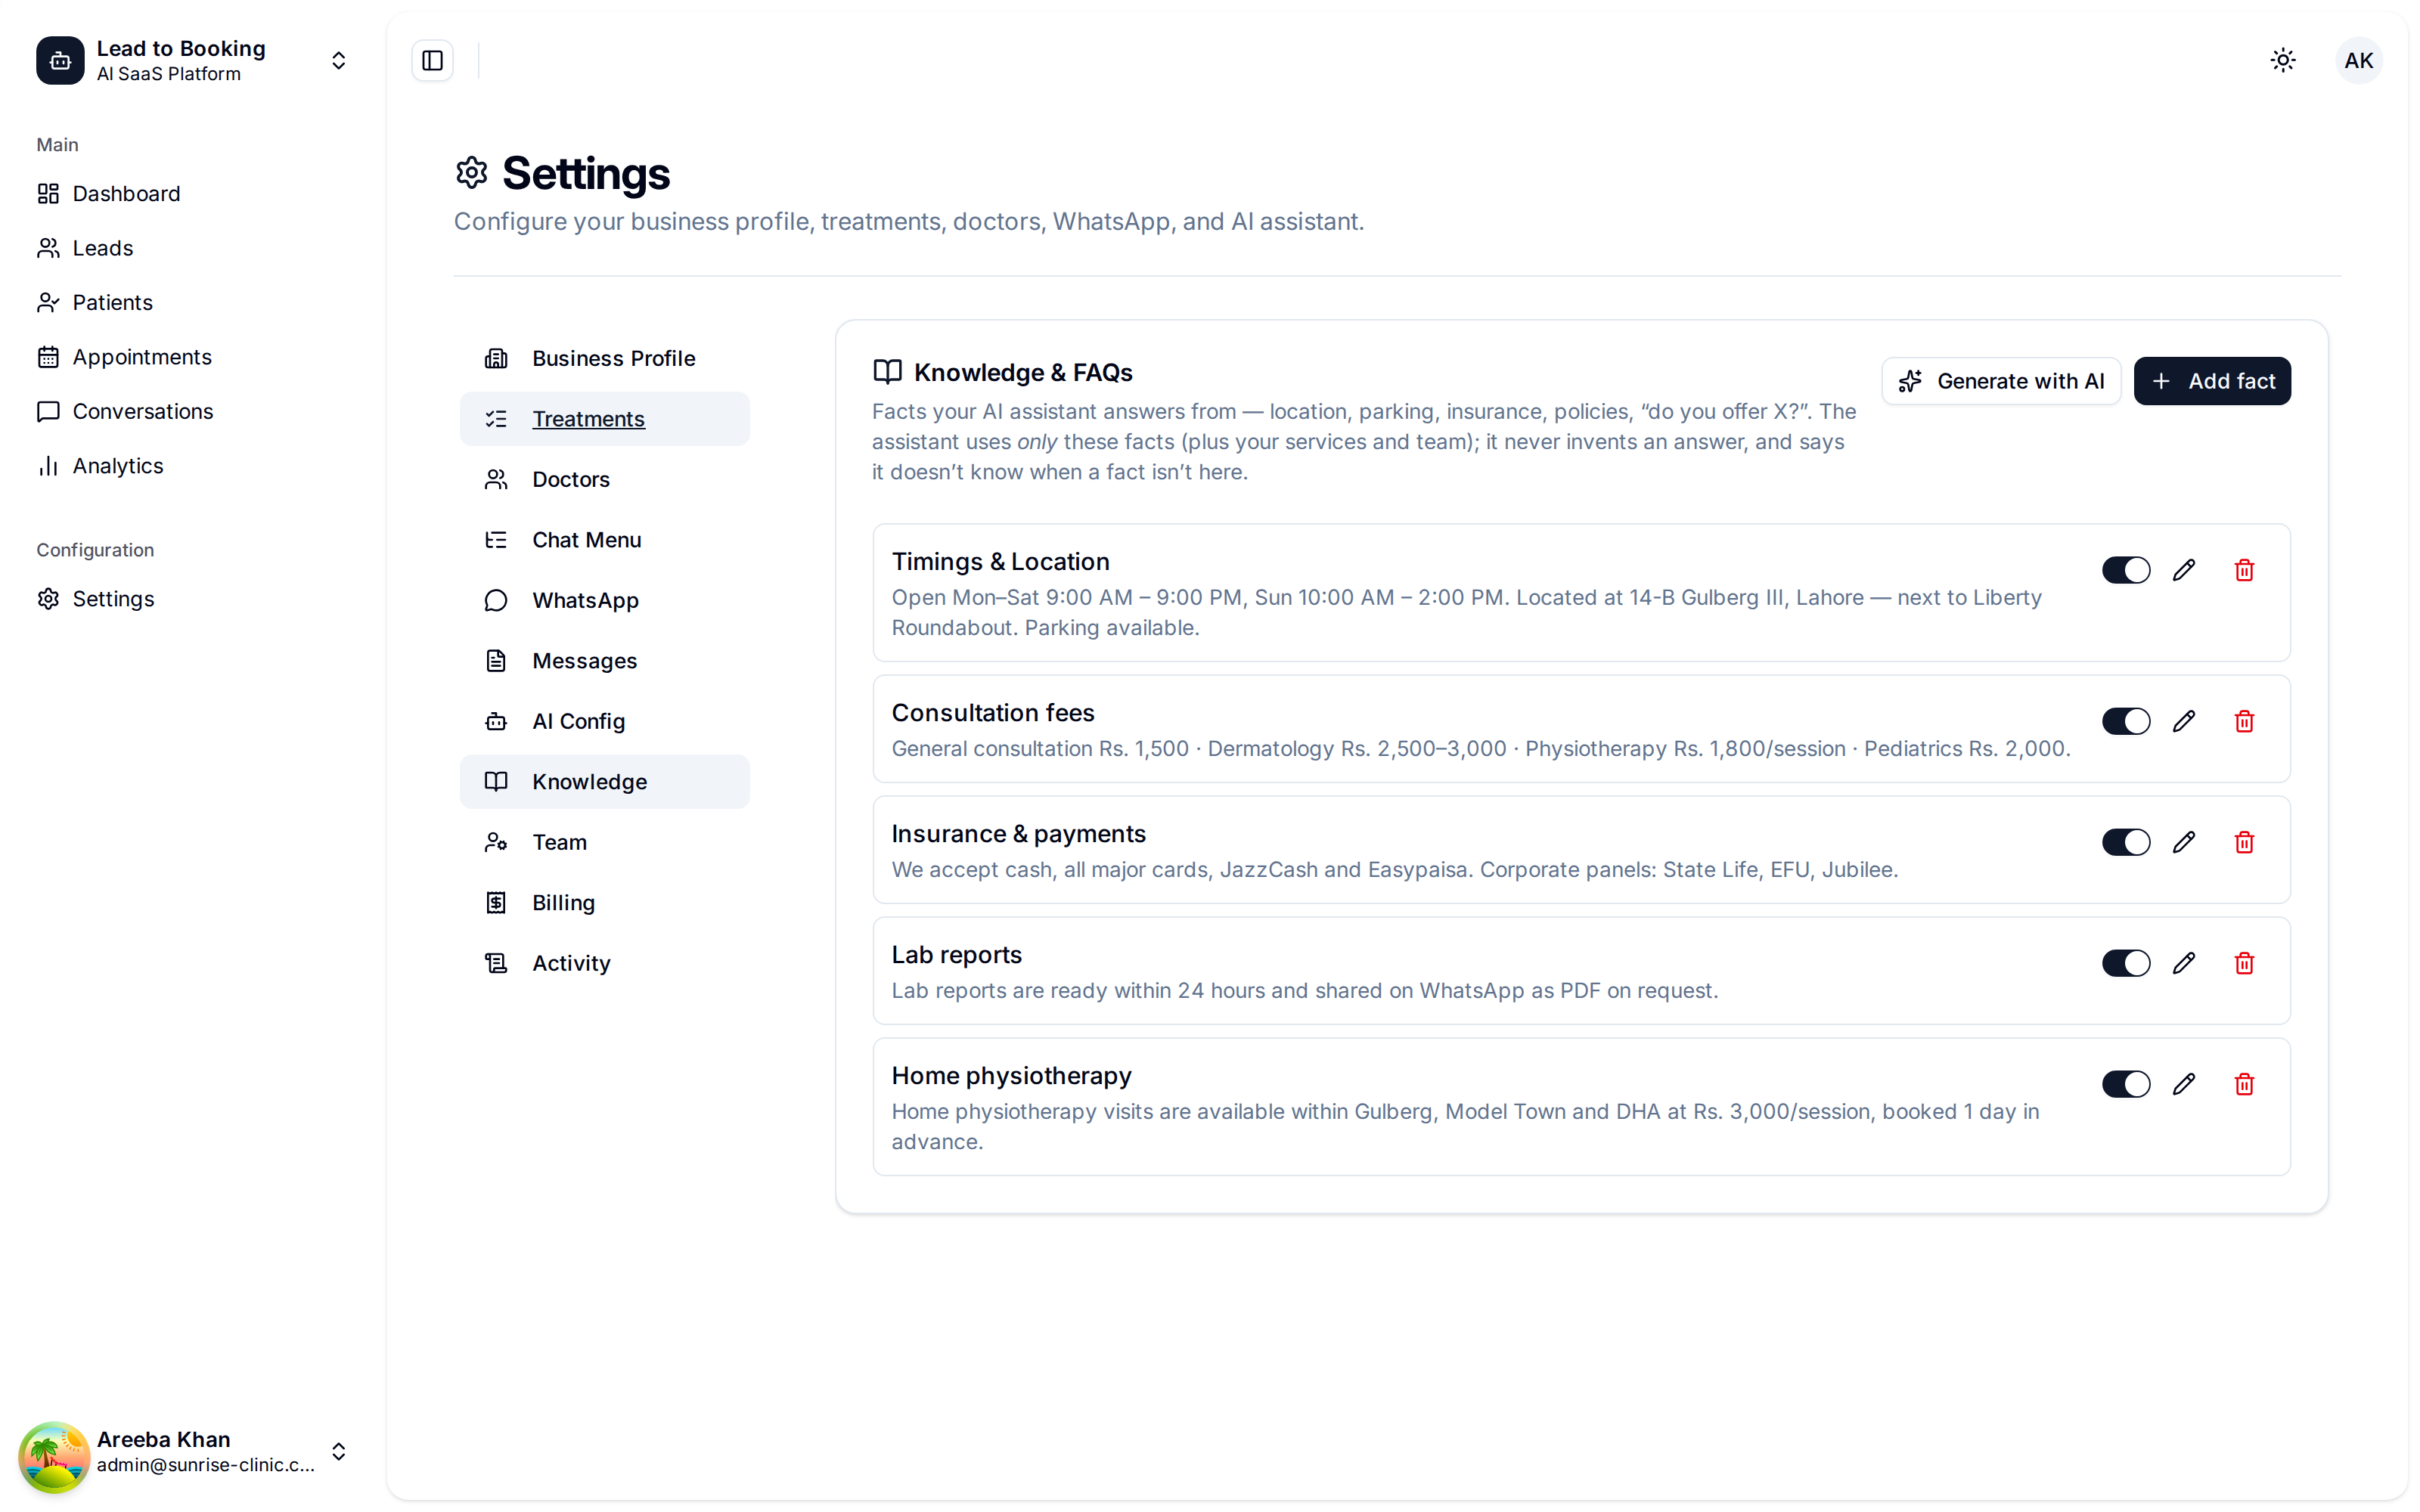
Task: Open the Chat Menu settings tab
Action: click(604, 540)
